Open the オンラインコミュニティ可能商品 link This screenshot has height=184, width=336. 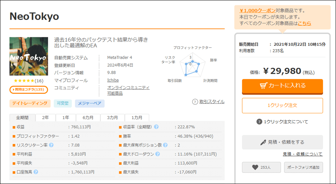128,91
